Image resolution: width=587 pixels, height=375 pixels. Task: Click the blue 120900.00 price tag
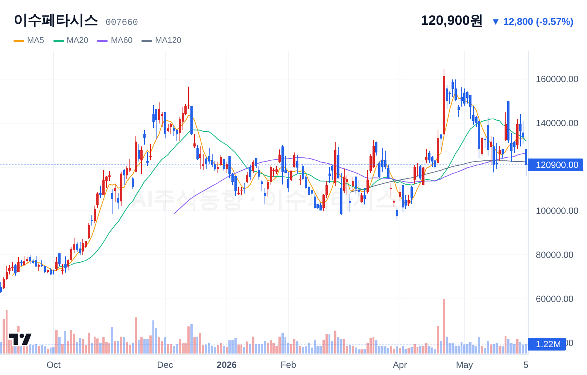click(x=556, y=165)
